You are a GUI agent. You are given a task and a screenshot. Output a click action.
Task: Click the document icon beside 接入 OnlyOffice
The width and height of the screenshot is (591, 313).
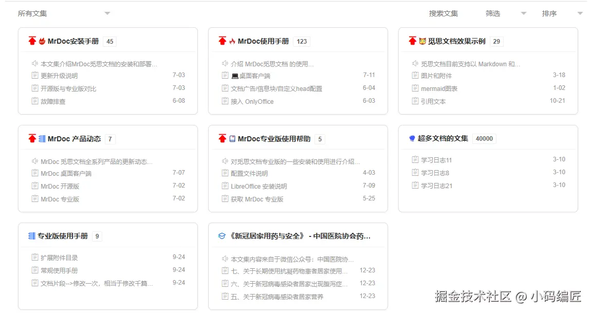pos(225,101)
